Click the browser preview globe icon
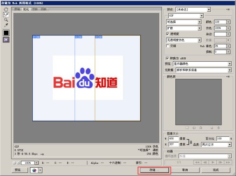 (x=34, y=170)
